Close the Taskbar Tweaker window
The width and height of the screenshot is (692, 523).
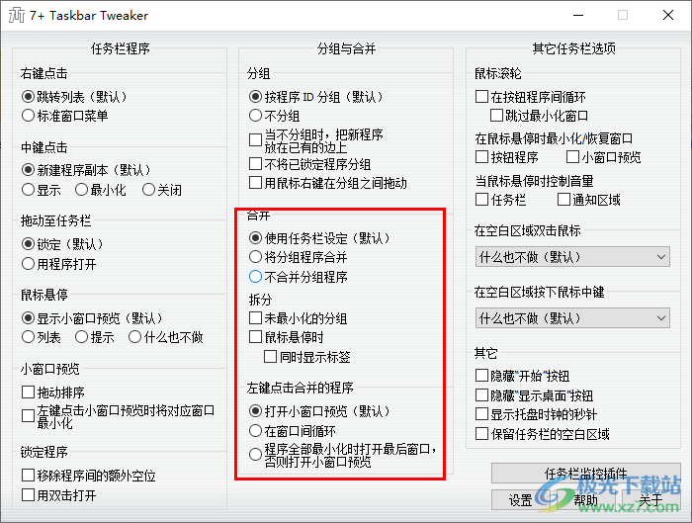[x=668, y=16]
